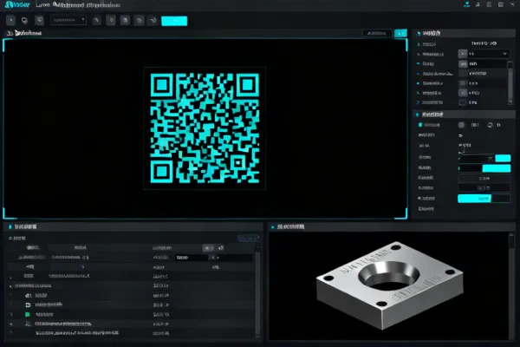Click the bottom-left list panel scrollbar
Image resolution: width=520 pixels, height=347 pixels.
[257, 291]
